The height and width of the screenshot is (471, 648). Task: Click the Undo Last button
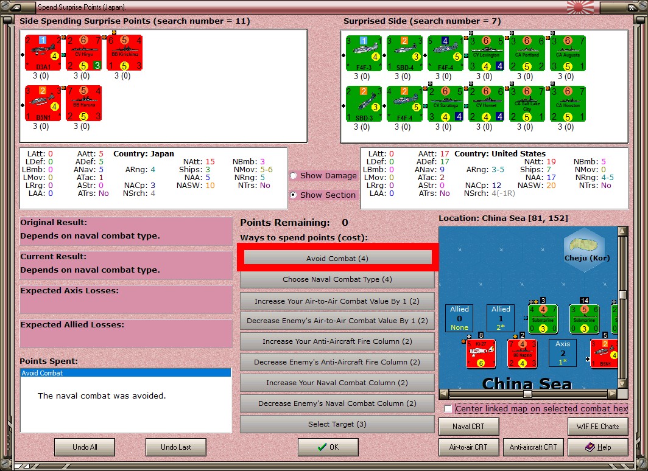coord(175,447)
